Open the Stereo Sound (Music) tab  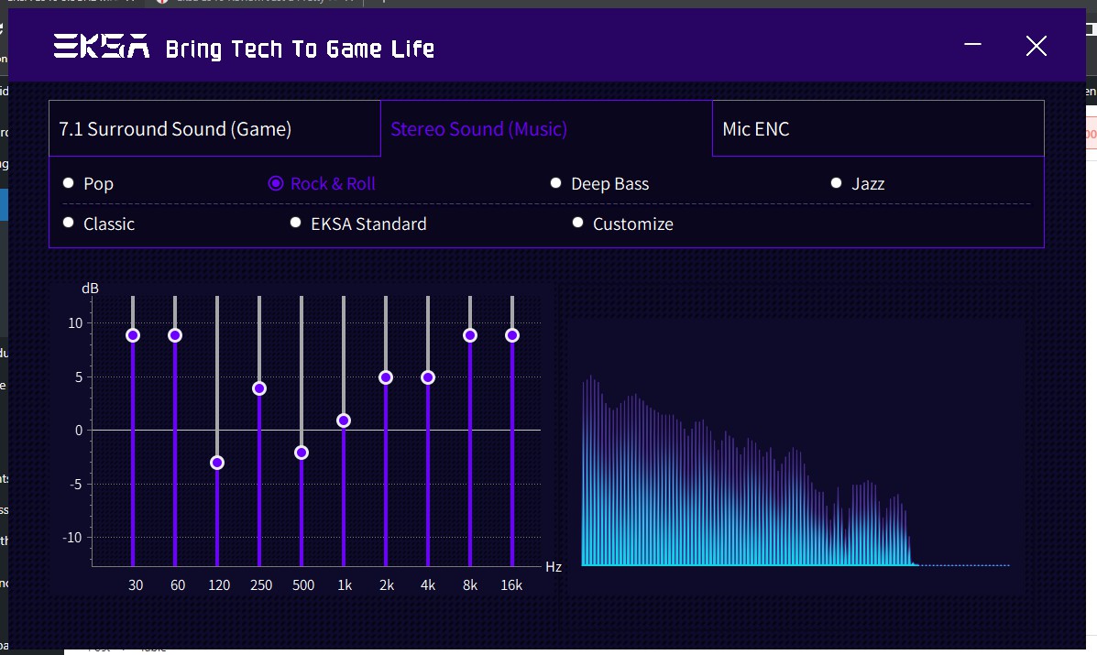546,128
